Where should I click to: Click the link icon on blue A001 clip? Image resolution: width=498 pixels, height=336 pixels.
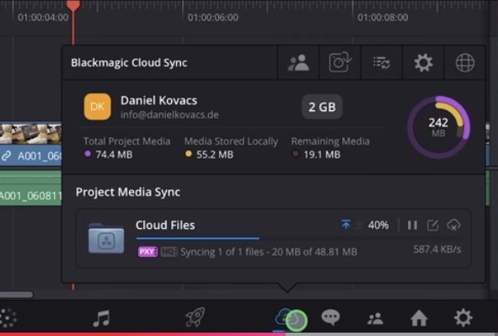7,156
